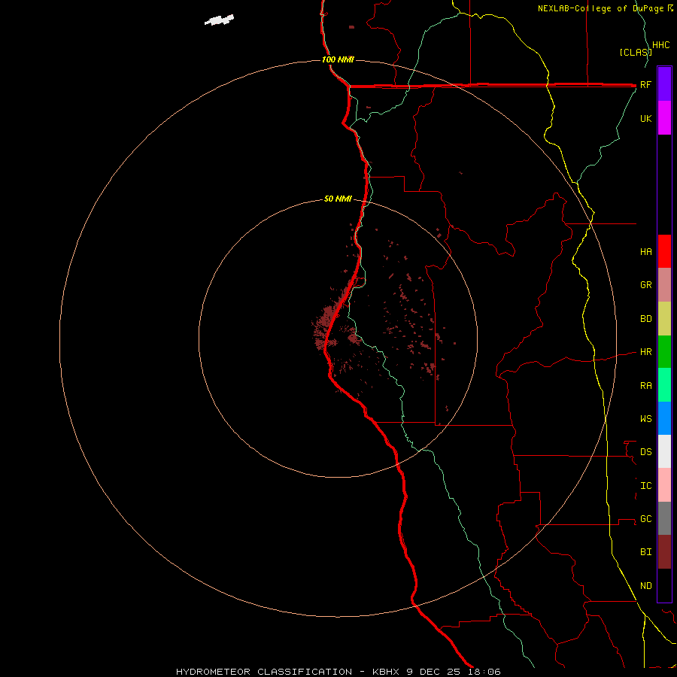Viewport: 677px width, 677px height.
Task: Click the HA red legend swatch
Action: pyautogui.click(x=664, y=251)
